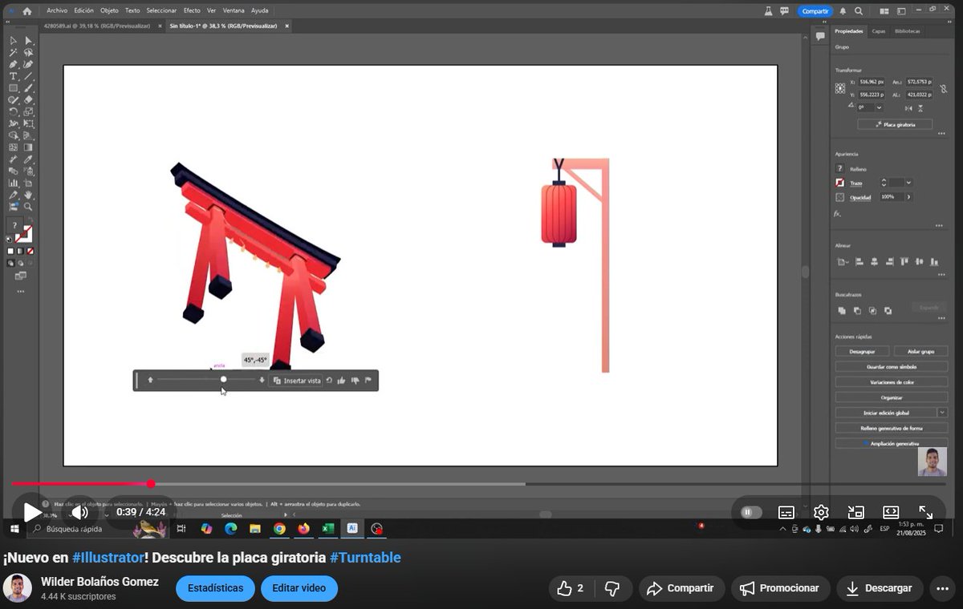Expand the opacity value arrow
This screenshot has width=963, height=609.
(909, 196)
